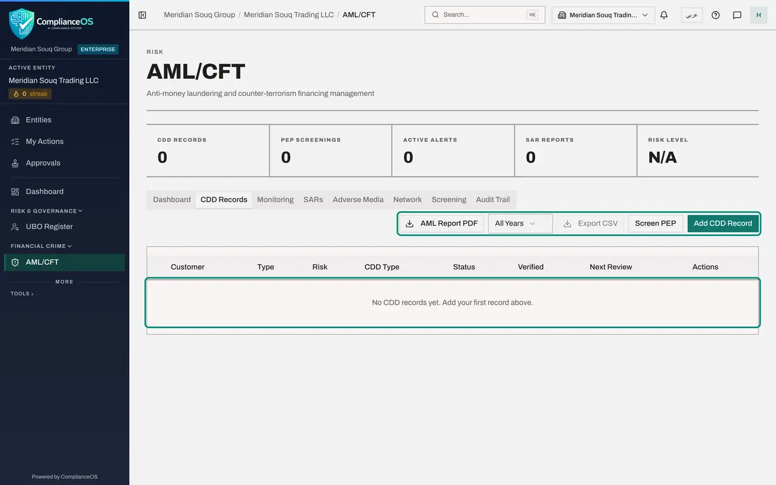
Task: Click the ComplianceOS shield logo
Action: tap(21, 23)
